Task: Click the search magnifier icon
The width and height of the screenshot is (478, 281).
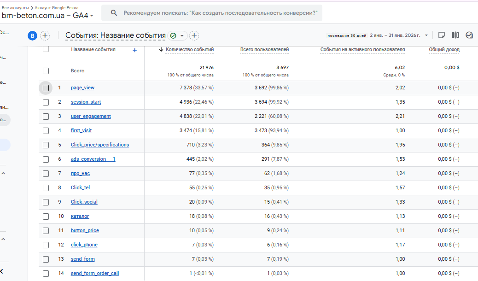Action: [112, 13]
